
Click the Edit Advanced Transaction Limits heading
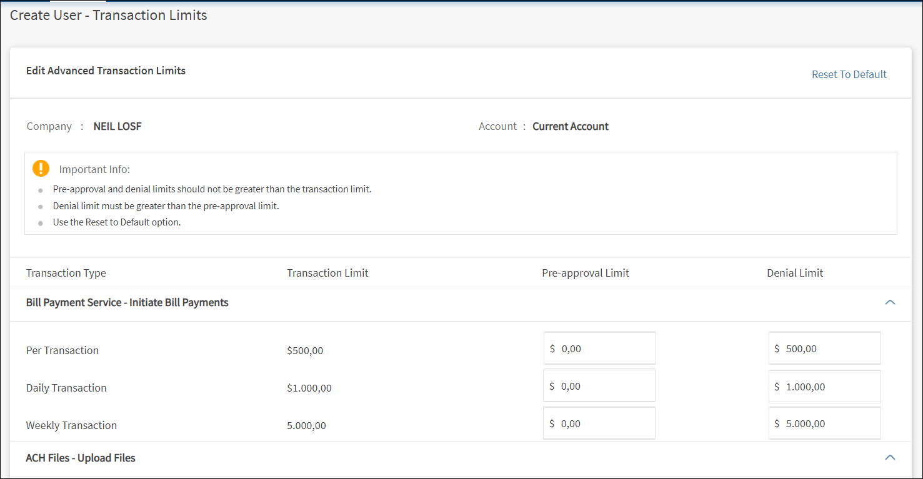[x=106, y=71]
